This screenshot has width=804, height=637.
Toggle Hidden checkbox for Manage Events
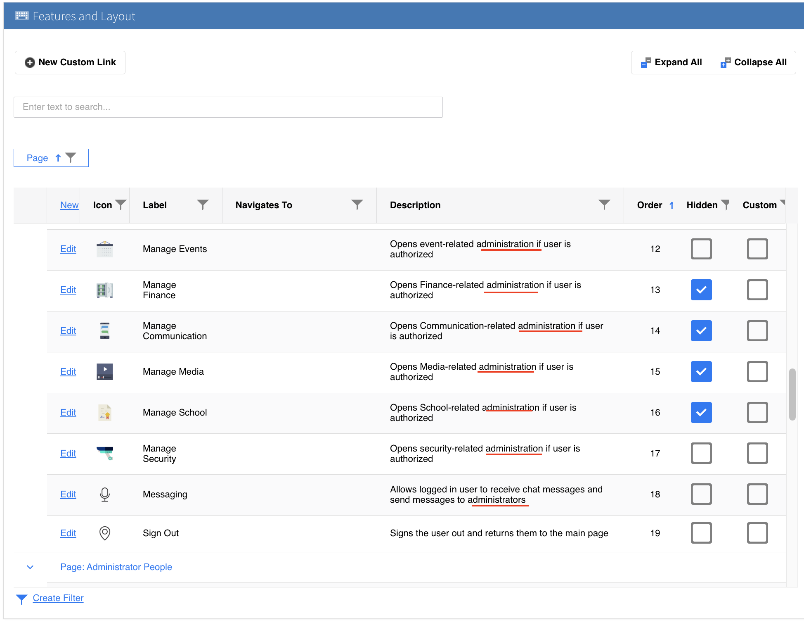click(x=701, y=249)
